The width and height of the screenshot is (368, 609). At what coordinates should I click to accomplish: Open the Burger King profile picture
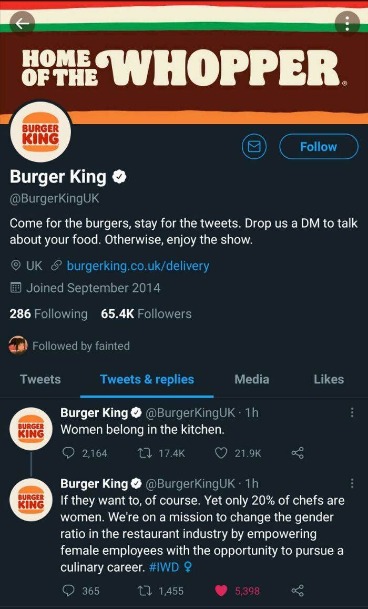click(x=40, y=131)
